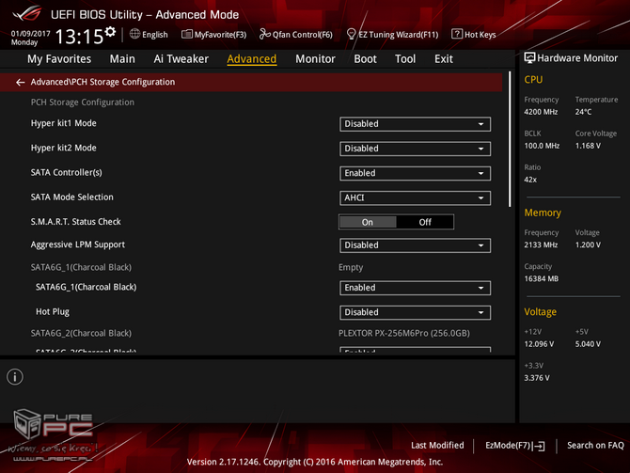This screenshot has width=630, height=473.
Task: Click the CPU Ratio 42x value
Action: (530, 180)
